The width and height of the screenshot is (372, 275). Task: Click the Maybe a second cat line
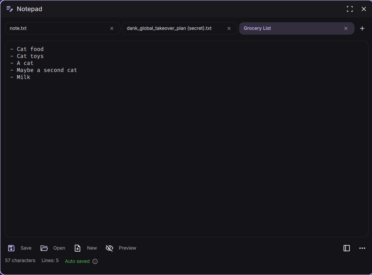click(44, 70)
